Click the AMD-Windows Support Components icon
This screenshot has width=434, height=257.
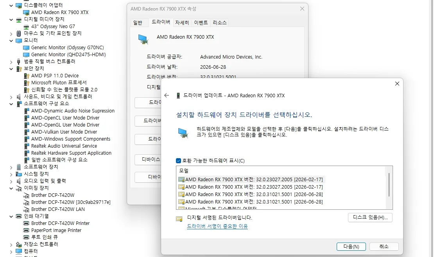pos(27,139)
